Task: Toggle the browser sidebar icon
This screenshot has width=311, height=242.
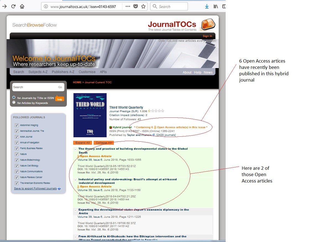Action: 224,7
